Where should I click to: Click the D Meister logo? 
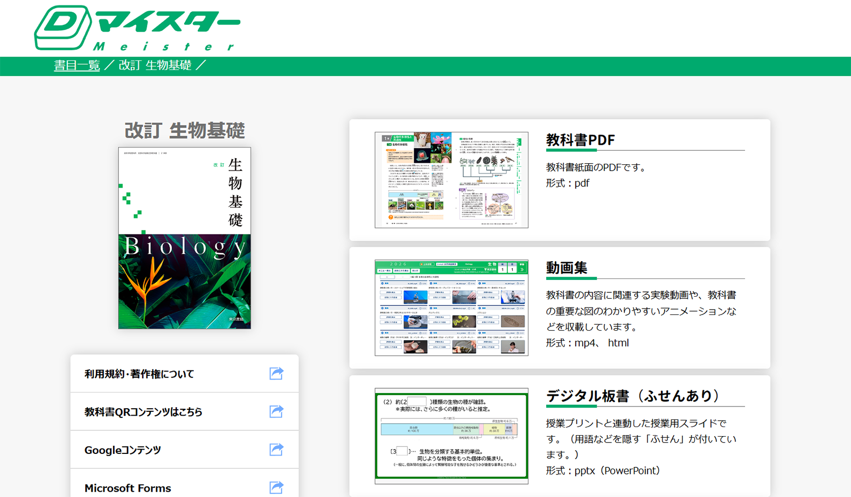tap(137, 28)
